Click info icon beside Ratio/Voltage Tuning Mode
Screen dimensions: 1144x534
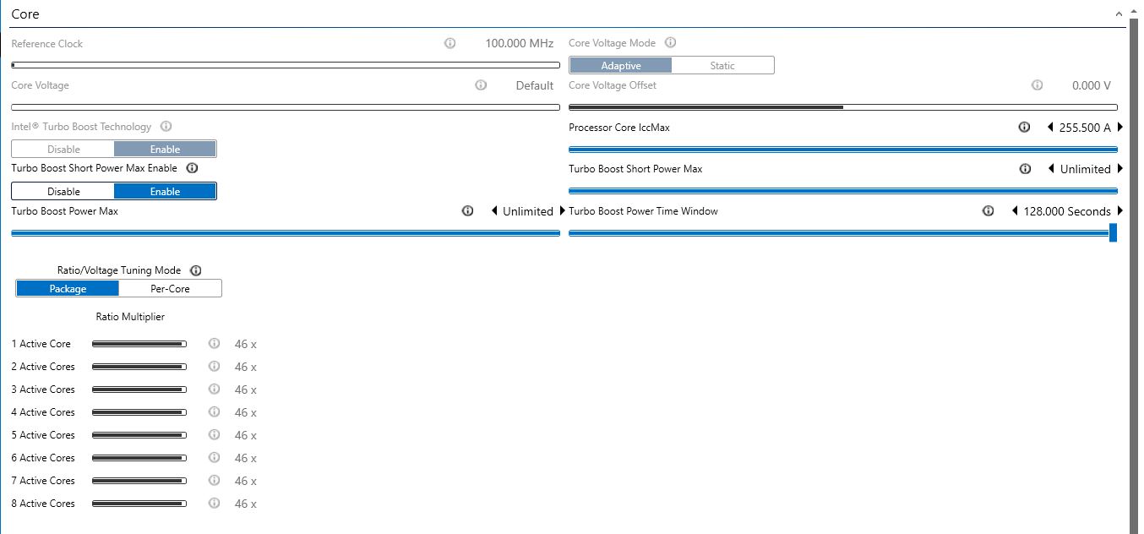[x=196, y=270]
